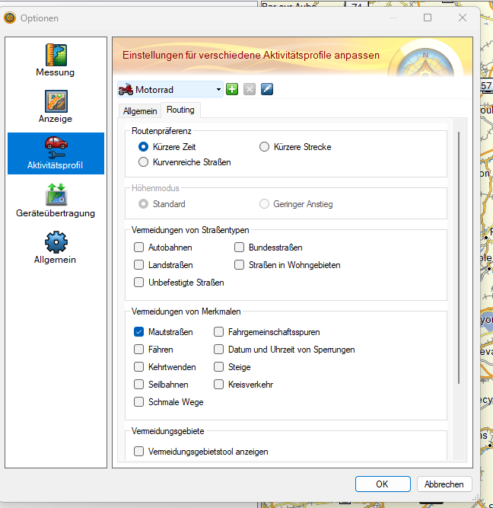
Task: Select the Kürzere Strecke option
Action: 265,147
